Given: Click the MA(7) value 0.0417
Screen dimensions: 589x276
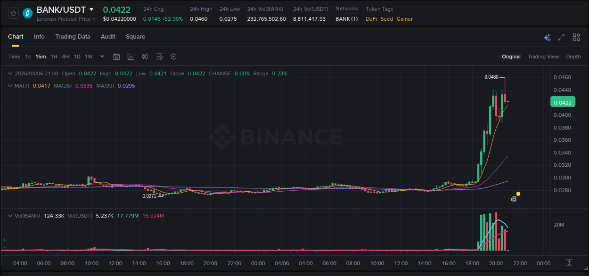Looking at the screenshot, I should 41,86.
